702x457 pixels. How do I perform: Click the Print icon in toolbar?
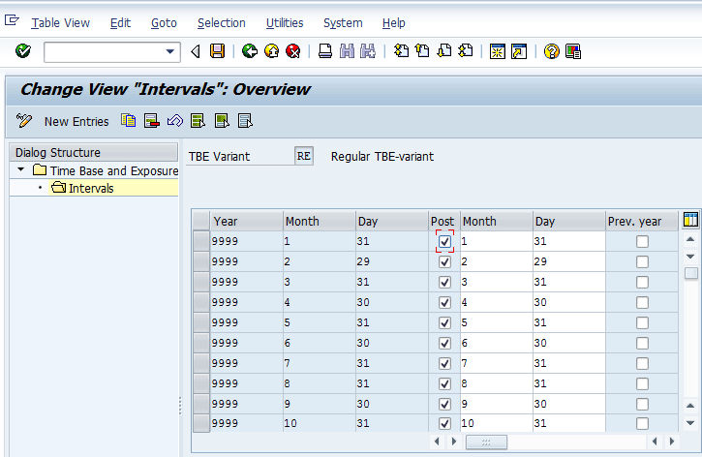coord(326,51)
